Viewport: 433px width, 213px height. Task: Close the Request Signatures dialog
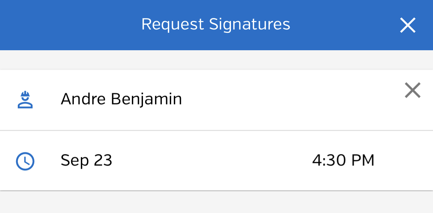pos(408,25)
